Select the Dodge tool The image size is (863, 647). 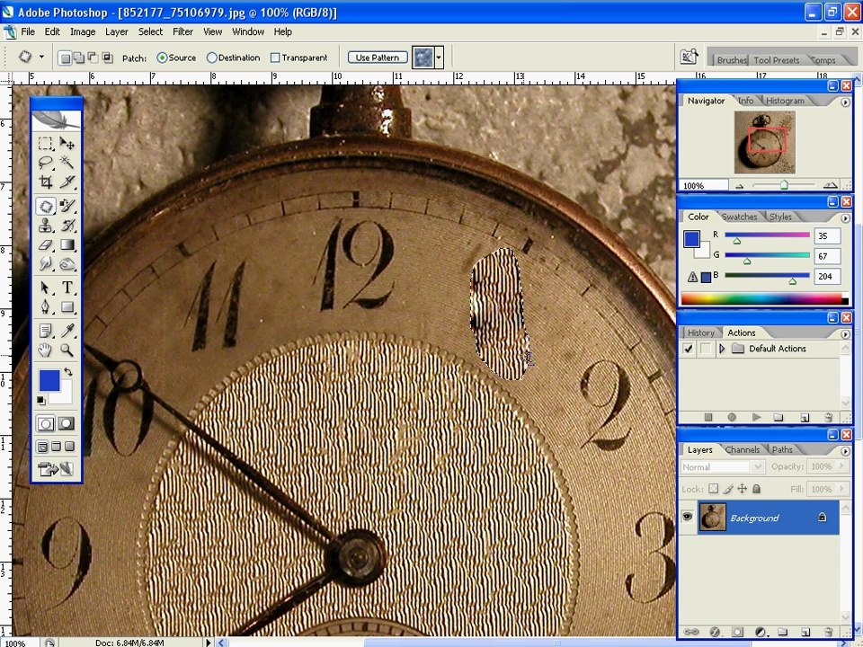click(67, 264)
